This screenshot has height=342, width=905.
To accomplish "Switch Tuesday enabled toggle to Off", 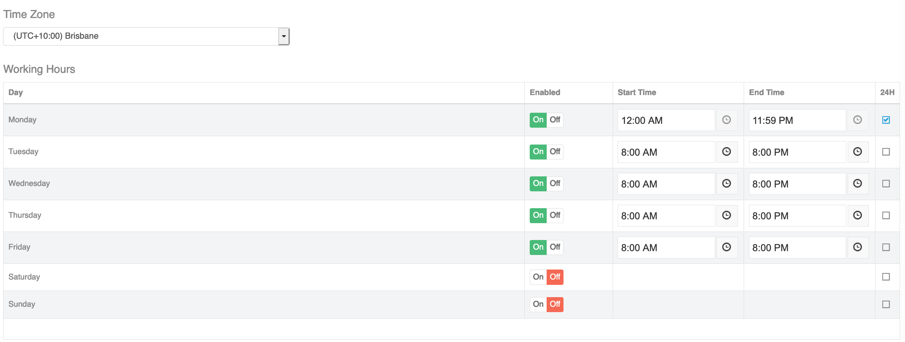I will (x=555, y=152).
